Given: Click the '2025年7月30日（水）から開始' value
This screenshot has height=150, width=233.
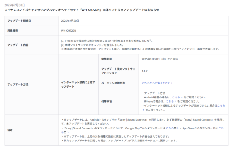Looking at the screenshot, I should [160, 59].
